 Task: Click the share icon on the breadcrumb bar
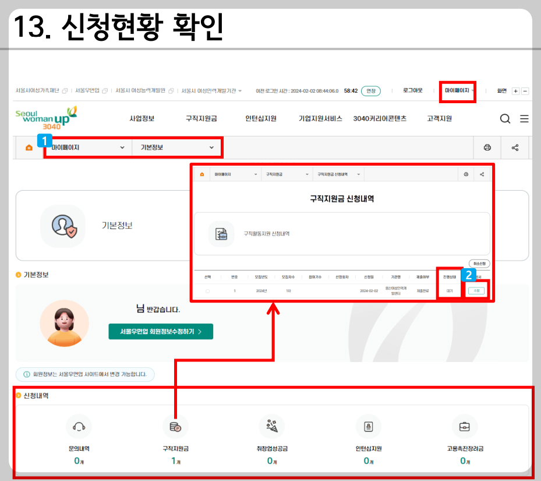click(515, 148)
